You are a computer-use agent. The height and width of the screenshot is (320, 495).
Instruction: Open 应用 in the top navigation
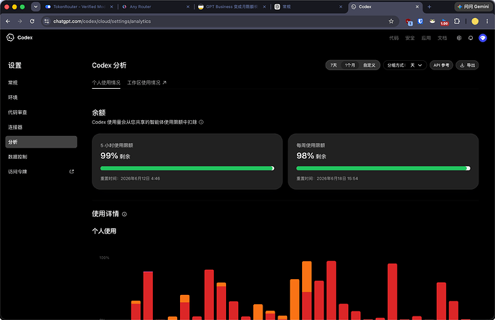(x=426, y=38)
